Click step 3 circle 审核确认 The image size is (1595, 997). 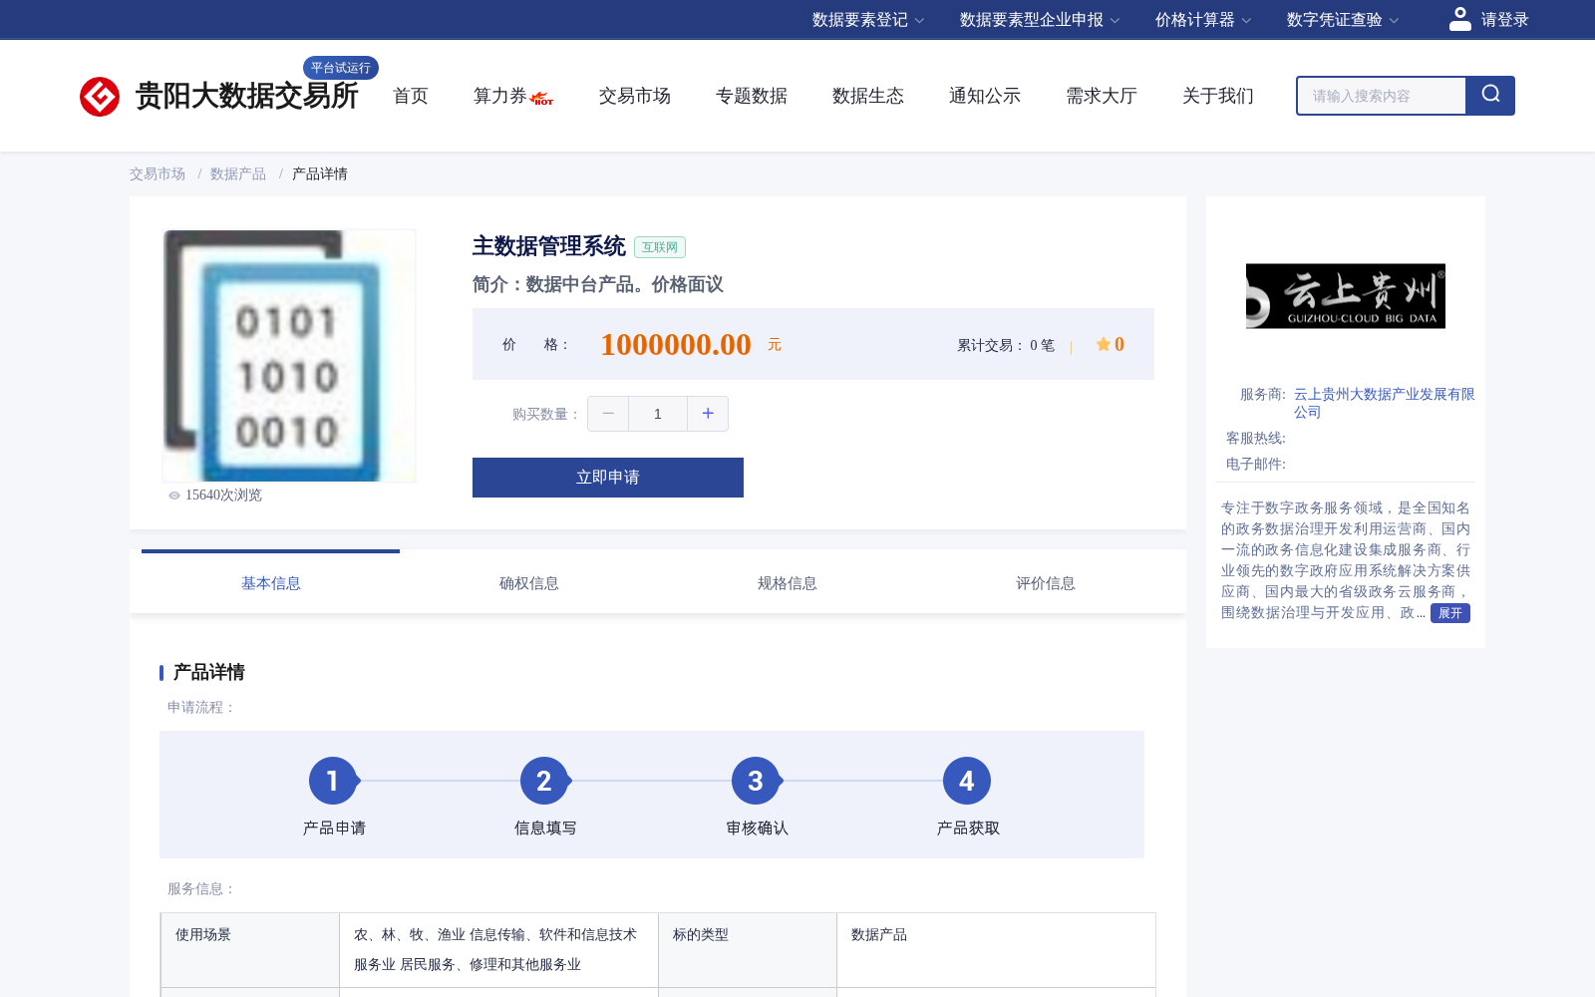click(x=756, y=781)
